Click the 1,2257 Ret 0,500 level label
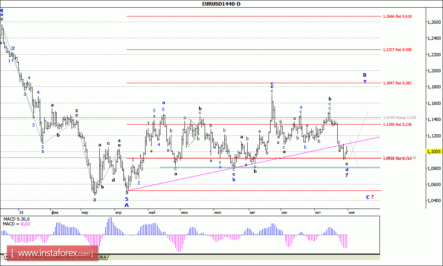The height and width of the screenshot is (266, 443). (x=397, y=50)
